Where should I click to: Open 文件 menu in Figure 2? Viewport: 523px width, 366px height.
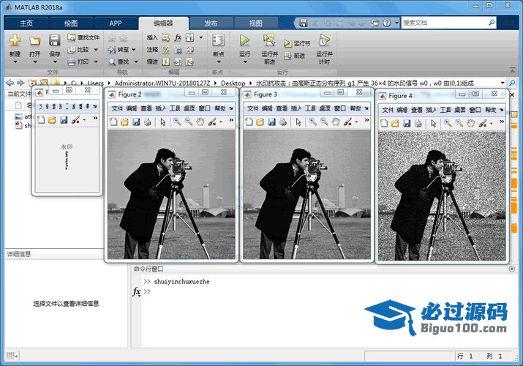(117, 108)
